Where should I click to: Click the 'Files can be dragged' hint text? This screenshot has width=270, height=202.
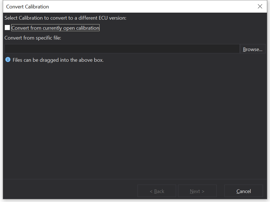click(58, 60)
